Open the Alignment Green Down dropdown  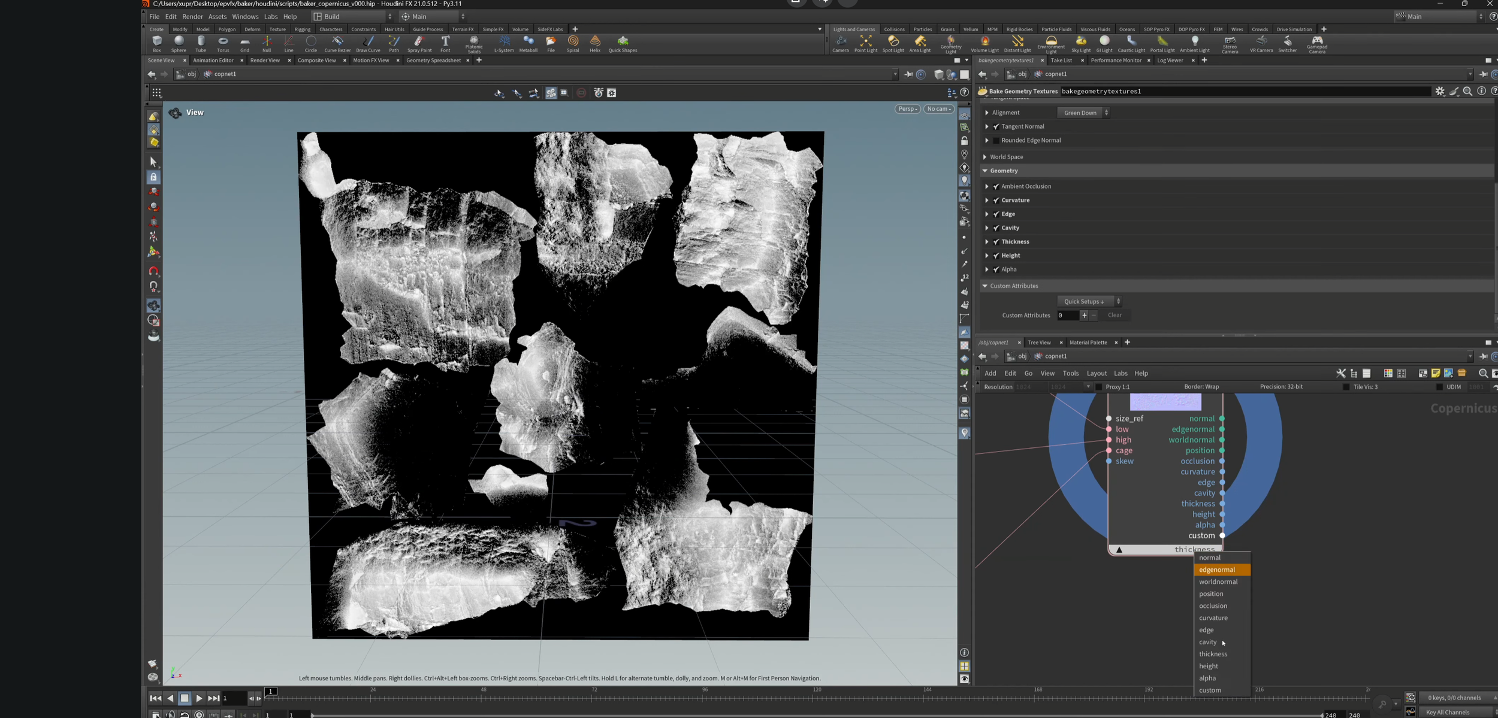pos(1083,113)
